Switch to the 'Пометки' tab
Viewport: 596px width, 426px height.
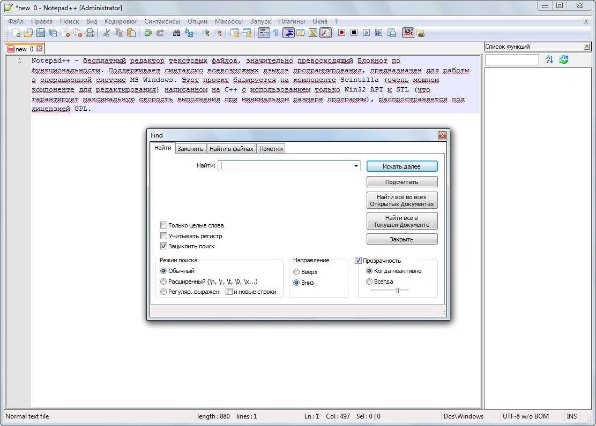coord(271,149)
